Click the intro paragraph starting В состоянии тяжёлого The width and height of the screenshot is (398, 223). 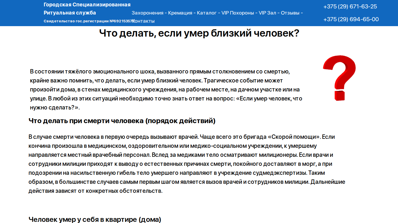coord(166,89)
